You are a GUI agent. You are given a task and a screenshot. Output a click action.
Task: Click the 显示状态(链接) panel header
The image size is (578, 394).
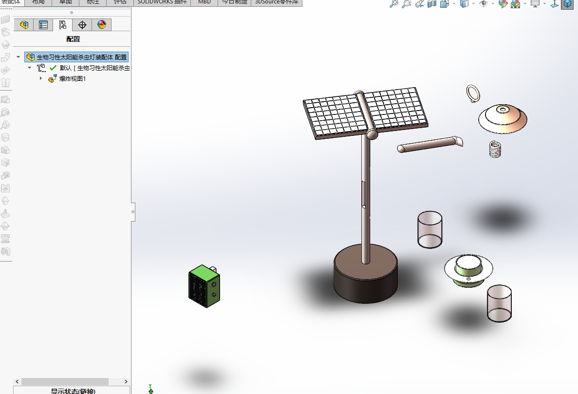[72, 391]
